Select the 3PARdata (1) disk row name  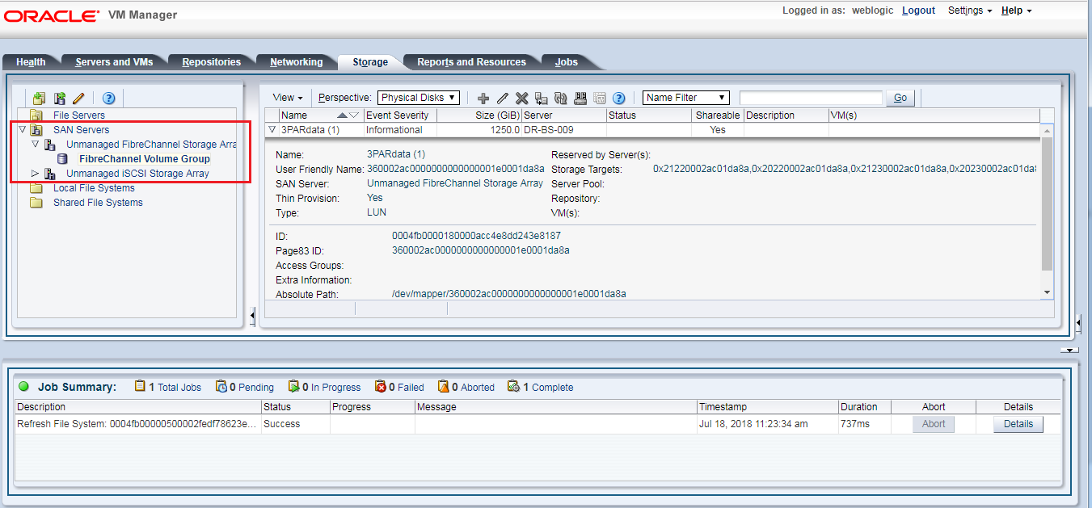click(x=310, y=130)
